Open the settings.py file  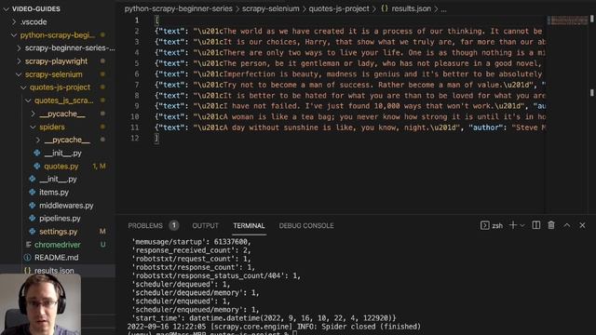pos(59,232)
